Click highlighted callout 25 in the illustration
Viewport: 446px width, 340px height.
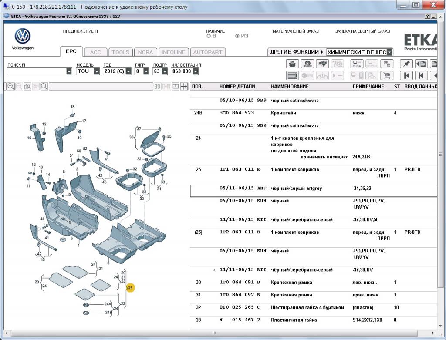point(130,288)
